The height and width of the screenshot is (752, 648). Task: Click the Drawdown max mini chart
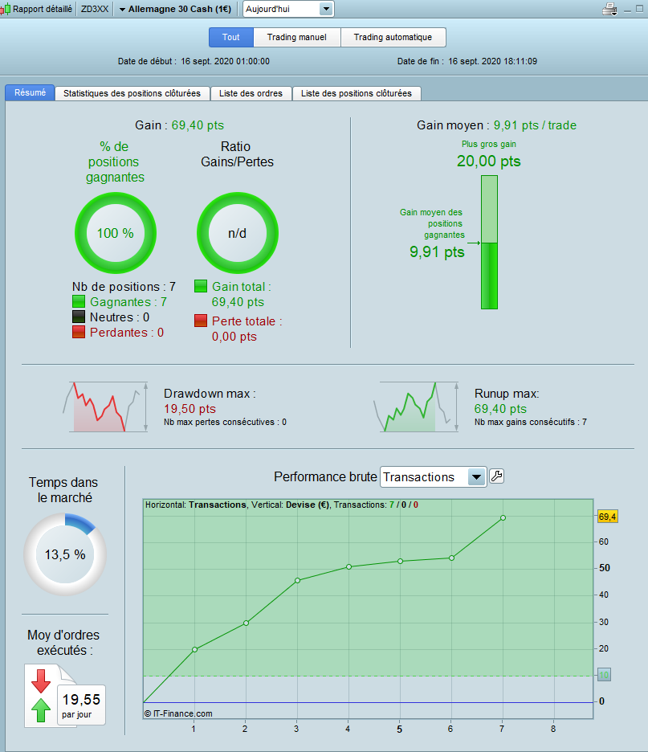(x=105, y=407)
